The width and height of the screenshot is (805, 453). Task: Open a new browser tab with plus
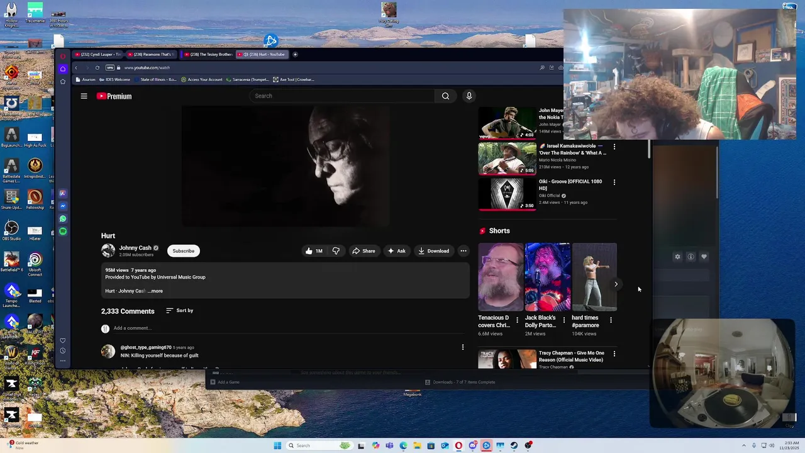[x=295, y=54]
